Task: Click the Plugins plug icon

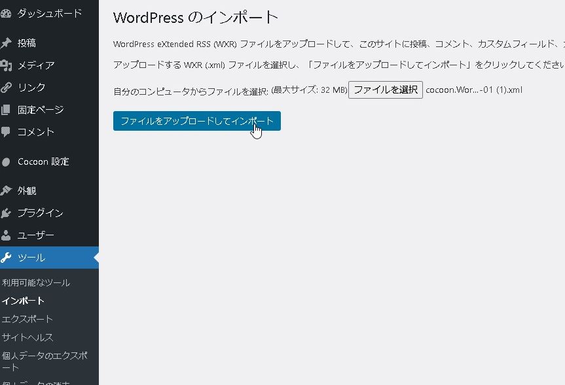Action: point(6,213)
